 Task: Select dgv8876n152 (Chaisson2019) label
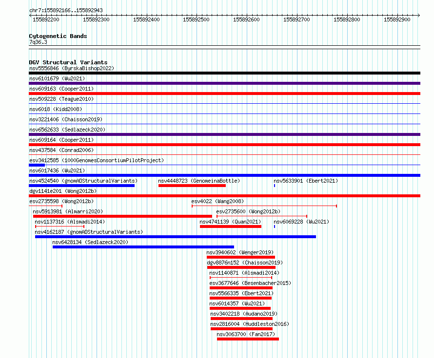click(x=245, y=263)
